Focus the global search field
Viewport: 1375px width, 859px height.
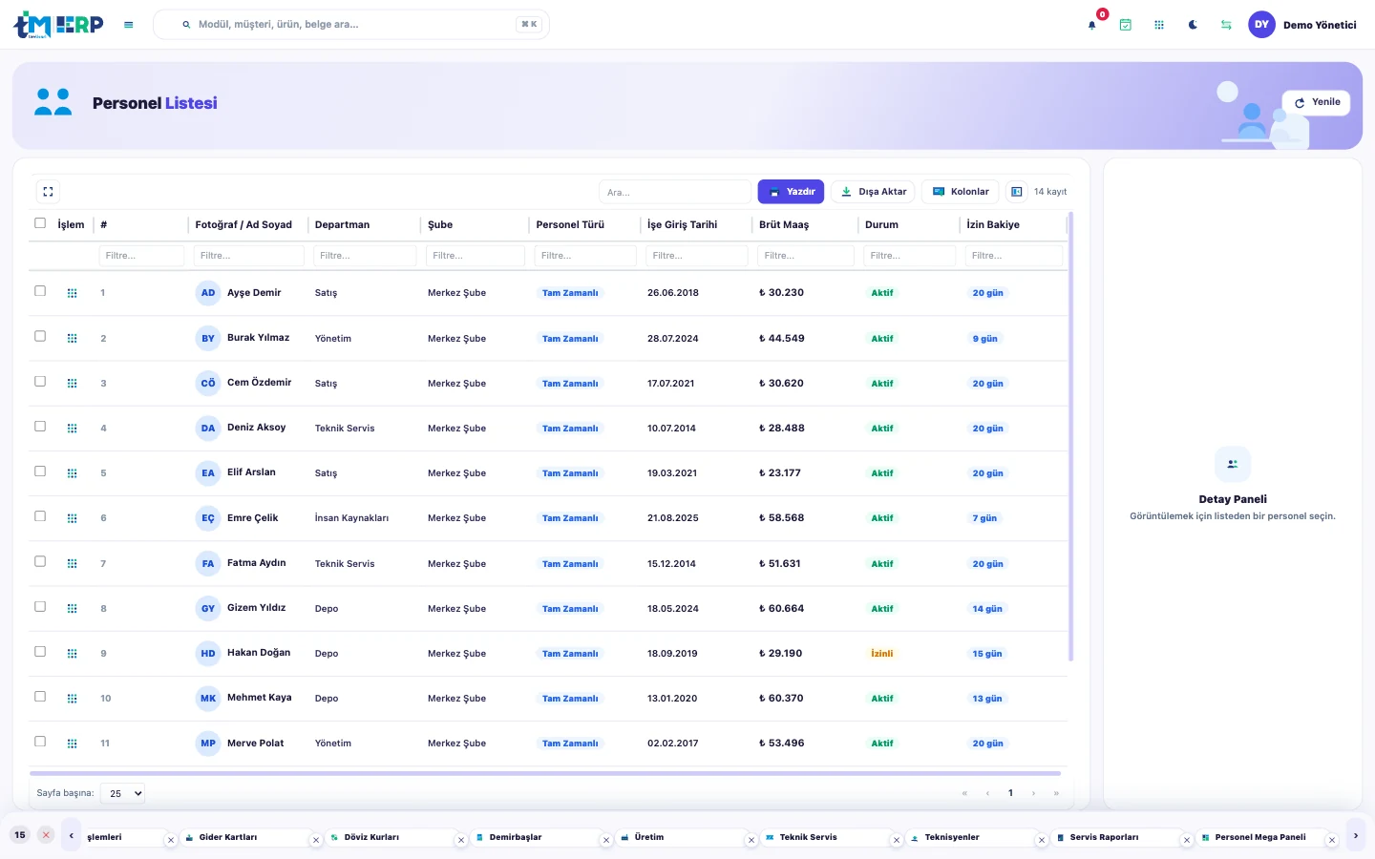pyautogui.click(x=351, y=25)
